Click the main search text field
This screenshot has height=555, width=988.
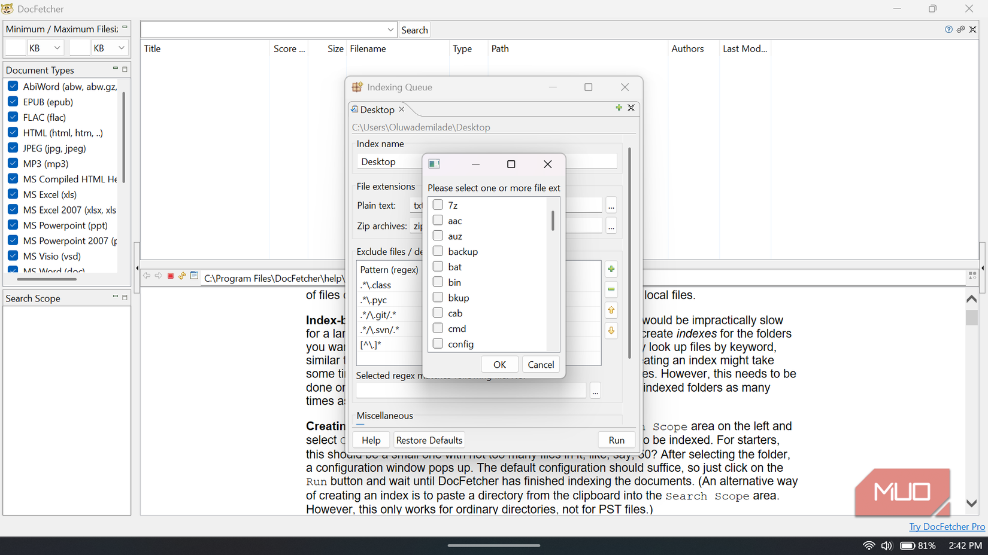[263, 30]
